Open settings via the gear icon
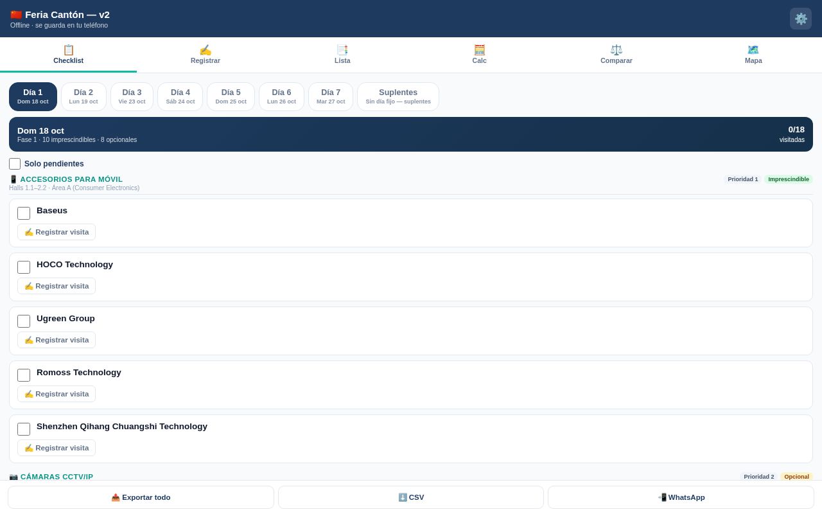Image resolution: width=822 pixels, height=514 pixels. [801, 19]
